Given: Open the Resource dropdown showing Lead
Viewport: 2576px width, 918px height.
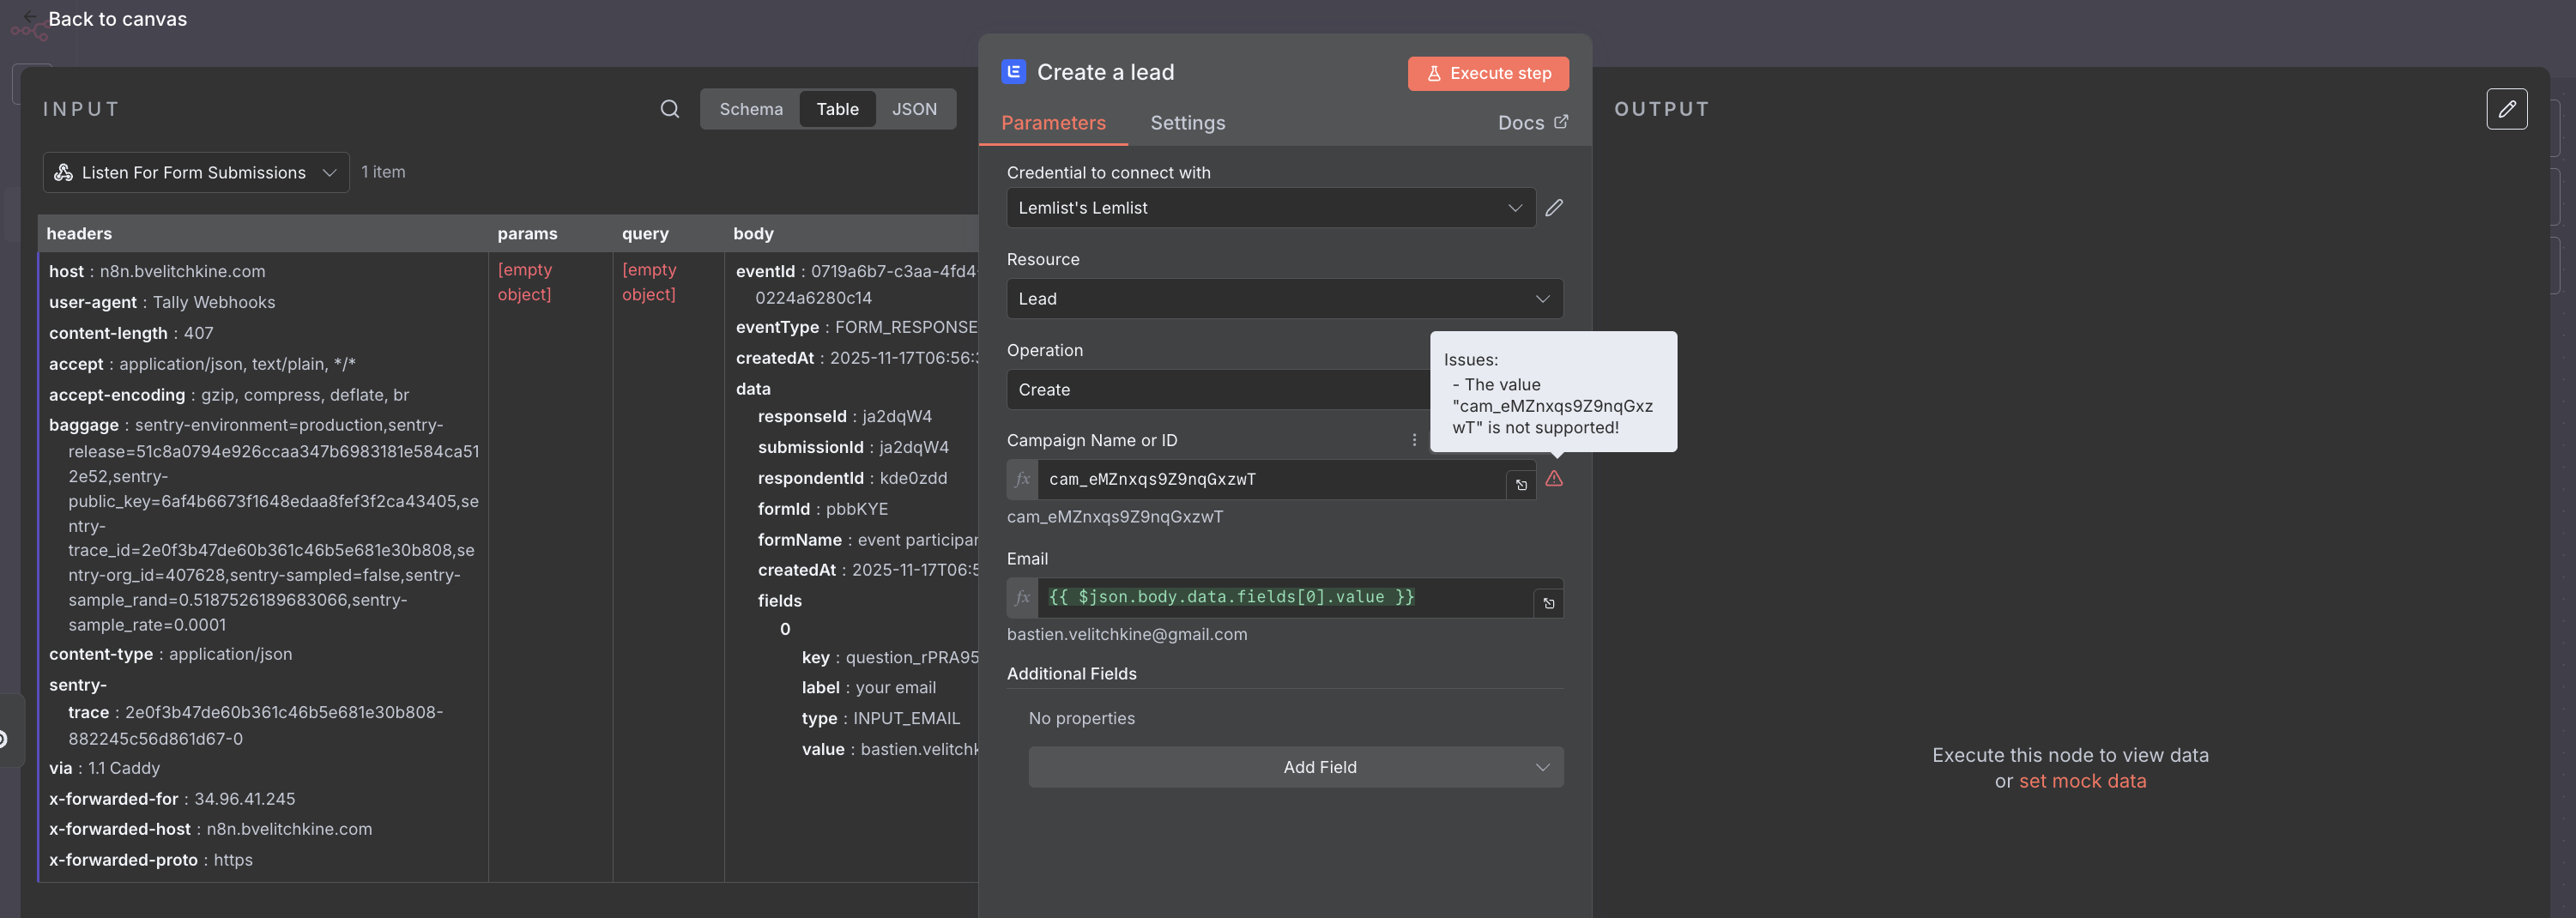Looking at the screenshot, I should point(1284,298).
